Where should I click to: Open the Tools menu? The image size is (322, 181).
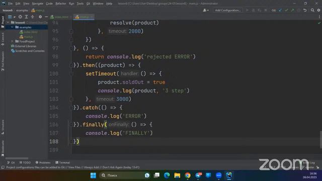(x=80, y=4)
